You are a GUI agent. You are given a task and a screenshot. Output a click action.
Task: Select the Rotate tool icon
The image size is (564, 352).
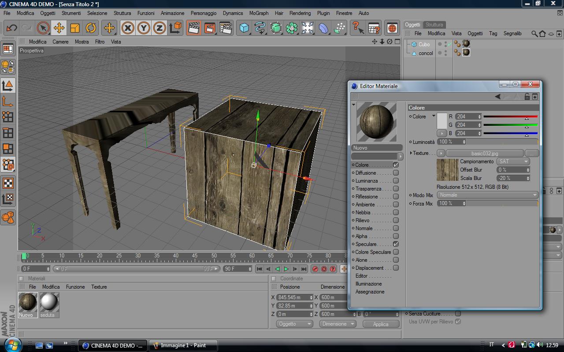click(91, 28)
